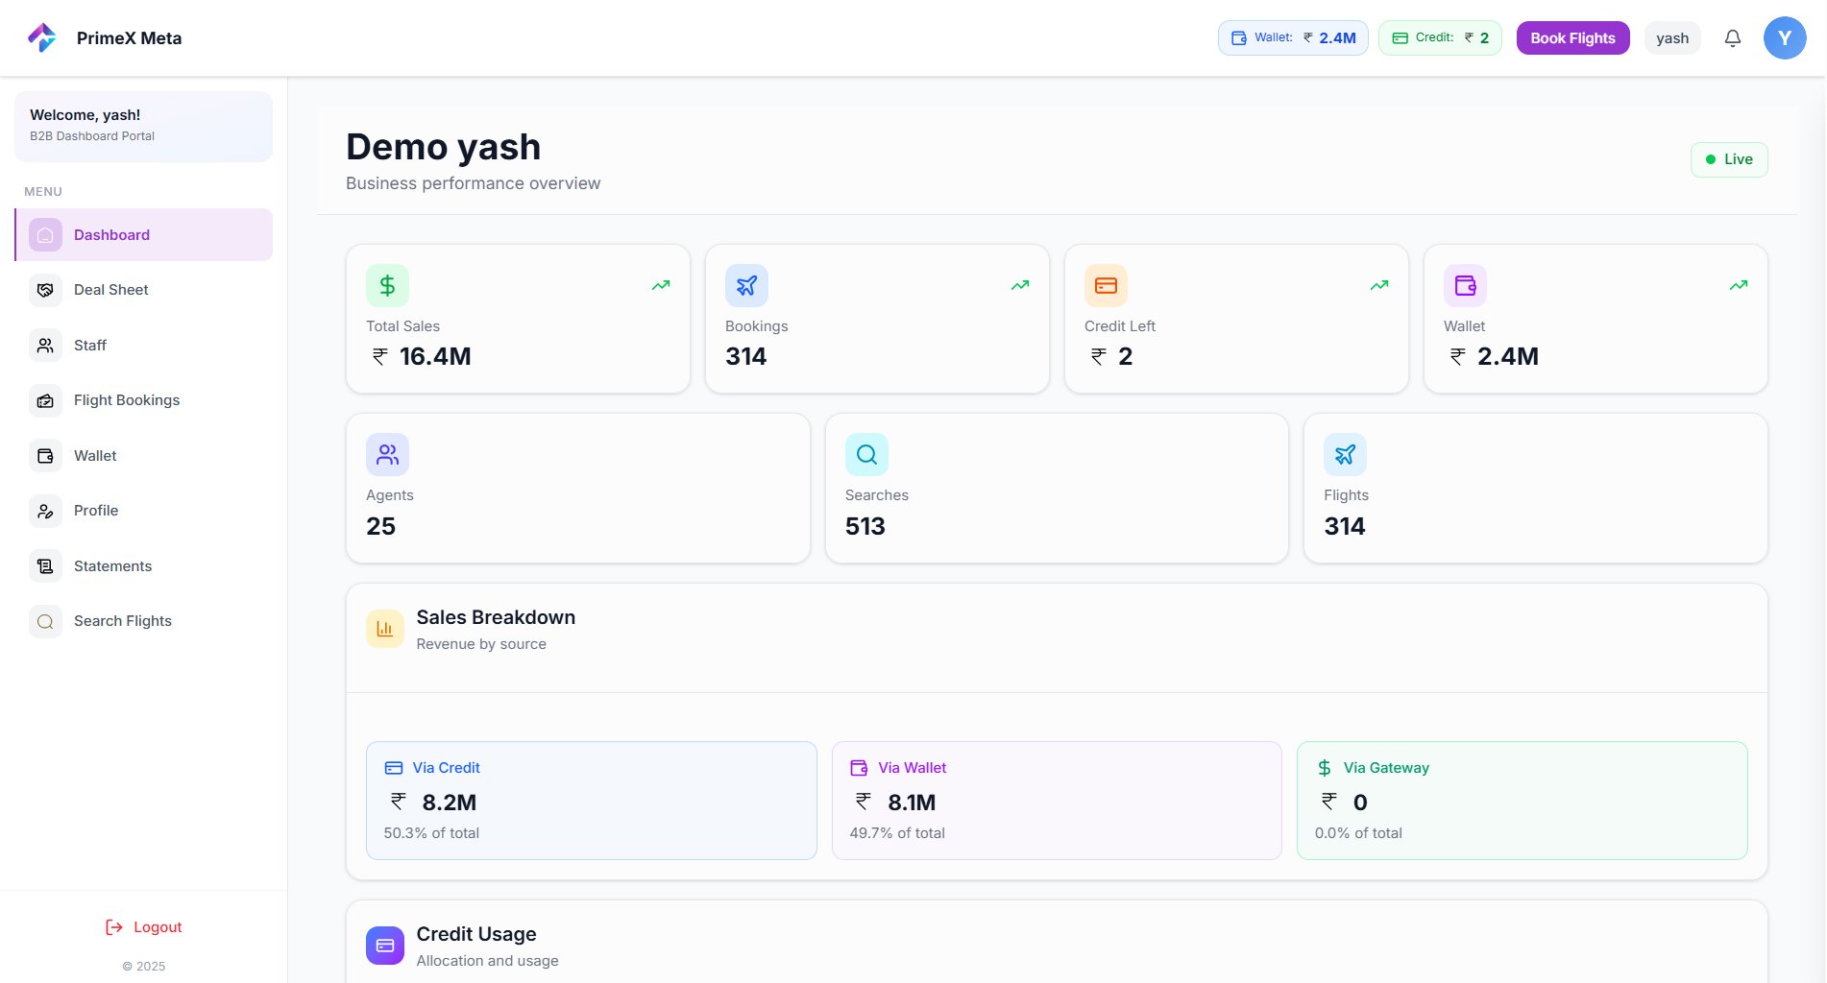Click the 16.4M Total Sales value

(422, 357)
